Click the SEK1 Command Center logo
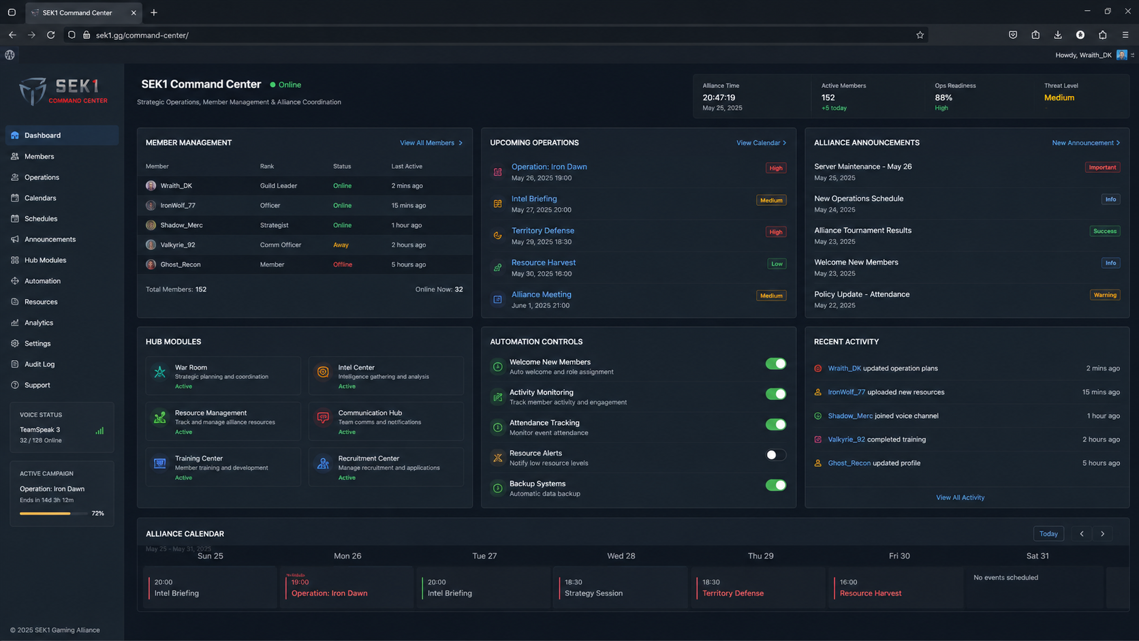Screen dimensions: 1139x641 click(63, 91)
